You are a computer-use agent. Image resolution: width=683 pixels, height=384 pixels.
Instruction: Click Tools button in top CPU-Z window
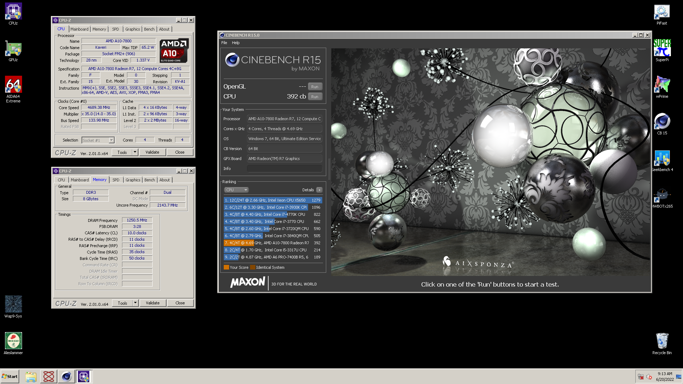pyautogui.click(x=122, y=152)
